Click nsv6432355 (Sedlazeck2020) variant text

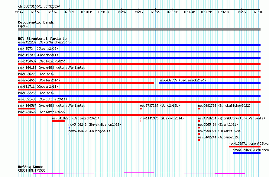[x=182, y=80]
